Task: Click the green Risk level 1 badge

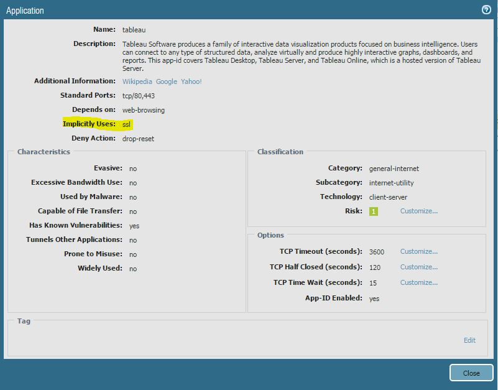Action: click(x=373, y=211)
